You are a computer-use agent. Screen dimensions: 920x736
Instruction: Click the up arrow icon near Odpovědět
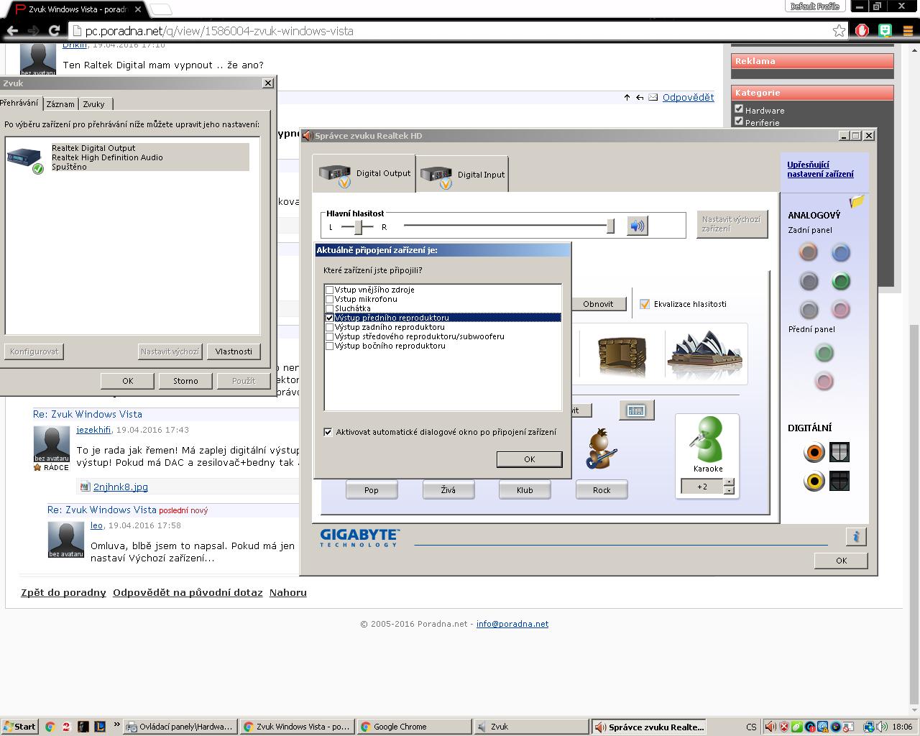pyautogui.click(x=627, y=97)
